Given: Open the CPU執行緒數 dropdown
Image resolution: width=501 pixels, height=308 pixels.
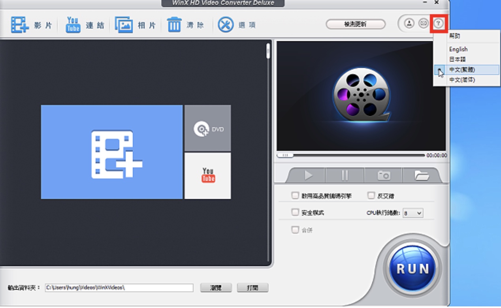Looking at the screenshot, I should (413, 213).
